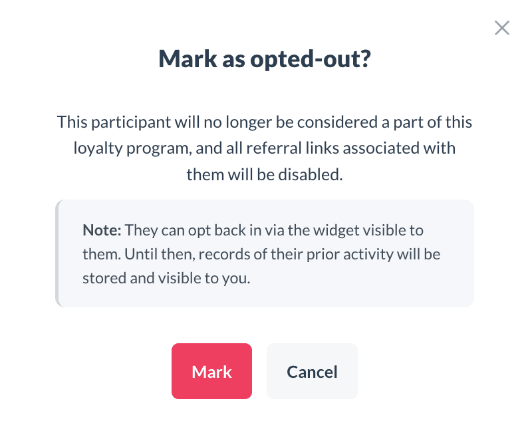Close the dialog with the X icon
This screenshot has height=447, width=528.
pyautogui.click(x=501, y=28)
